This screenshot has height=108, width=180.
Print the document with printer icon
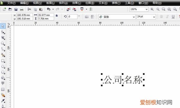(x=22, y=9)
